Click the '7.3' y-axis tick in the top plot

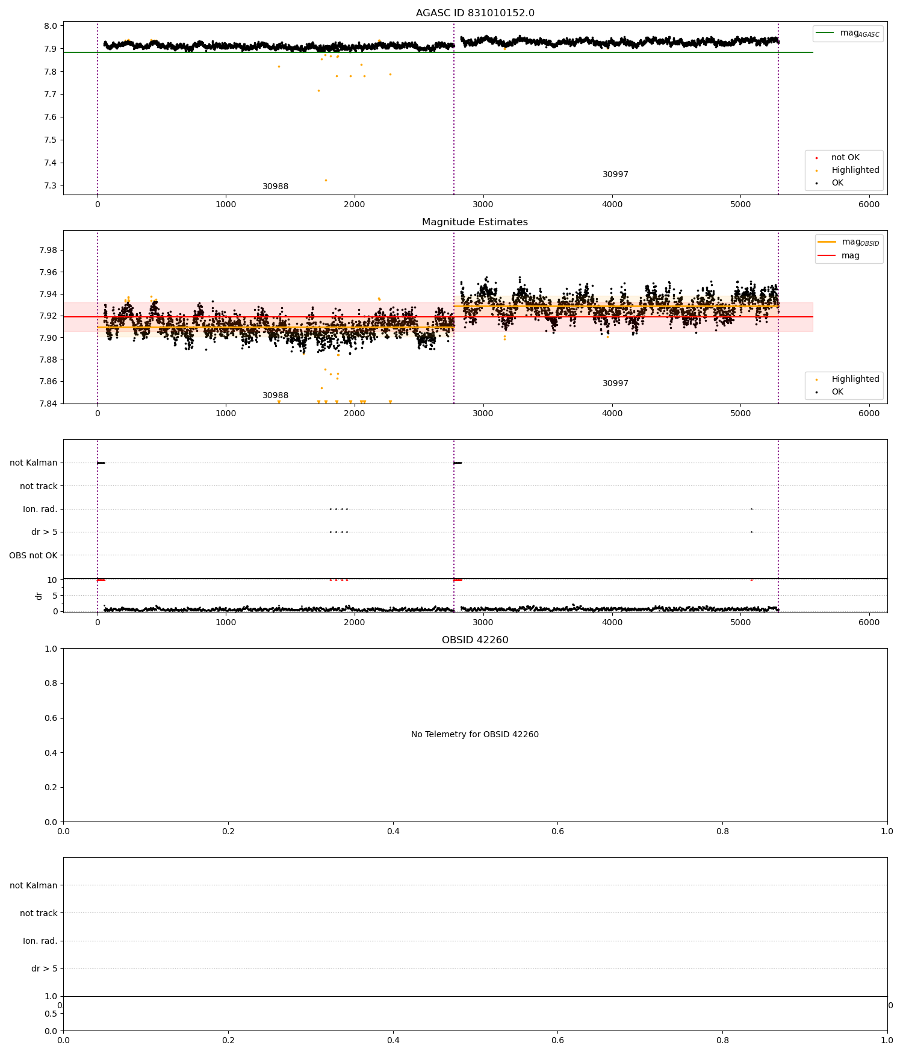pyautogui.click(x=51, y=186)
